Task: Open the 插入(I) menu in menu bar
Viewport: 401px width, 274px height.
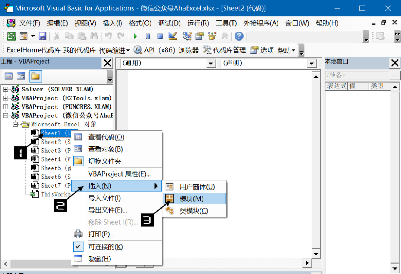Action: pyautogui.click(x=113, y=23)
